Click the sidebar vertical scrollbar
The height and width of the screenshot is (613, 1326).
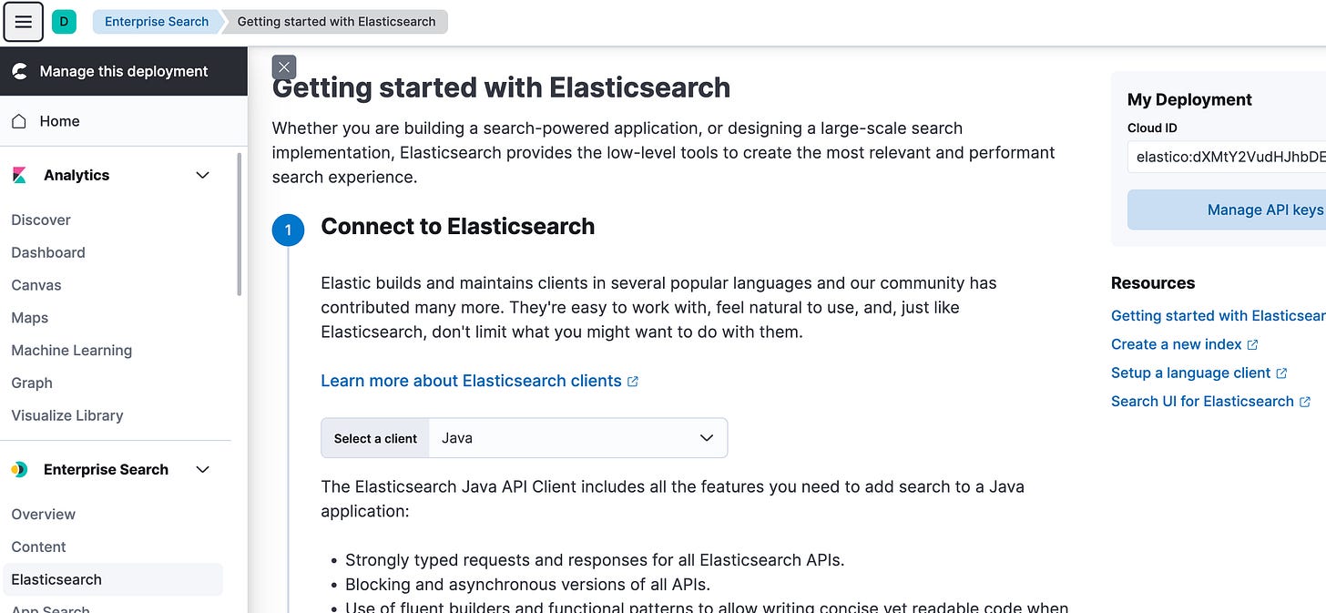[x=240, y=223]
